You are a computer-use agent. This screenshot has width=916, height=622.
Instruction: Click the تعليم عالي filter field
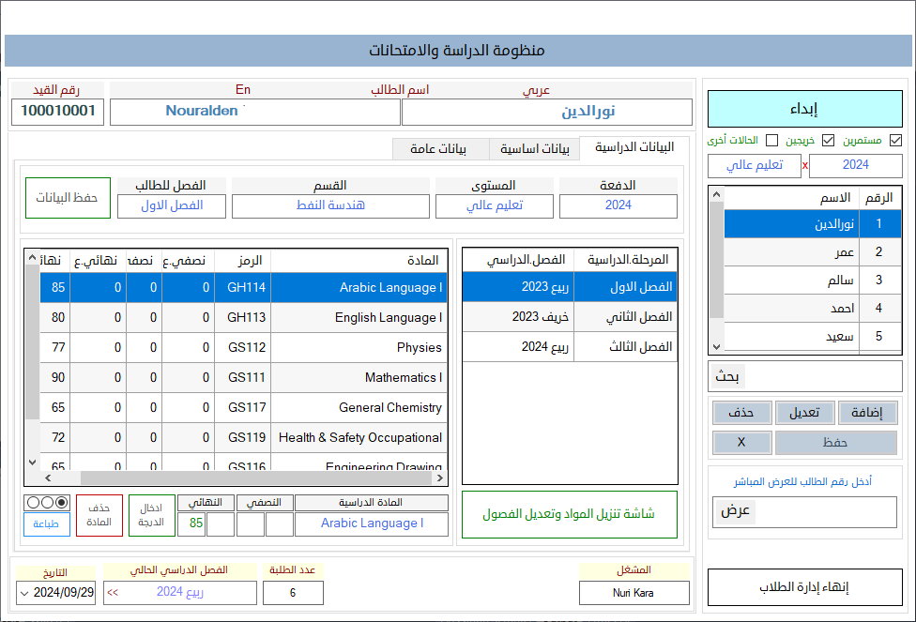(755, 165)
